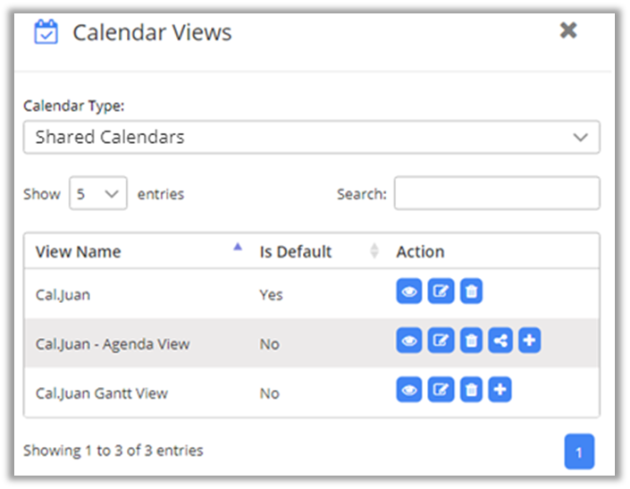View the Cal.Juan Gantt View

[x=409, y=390]
